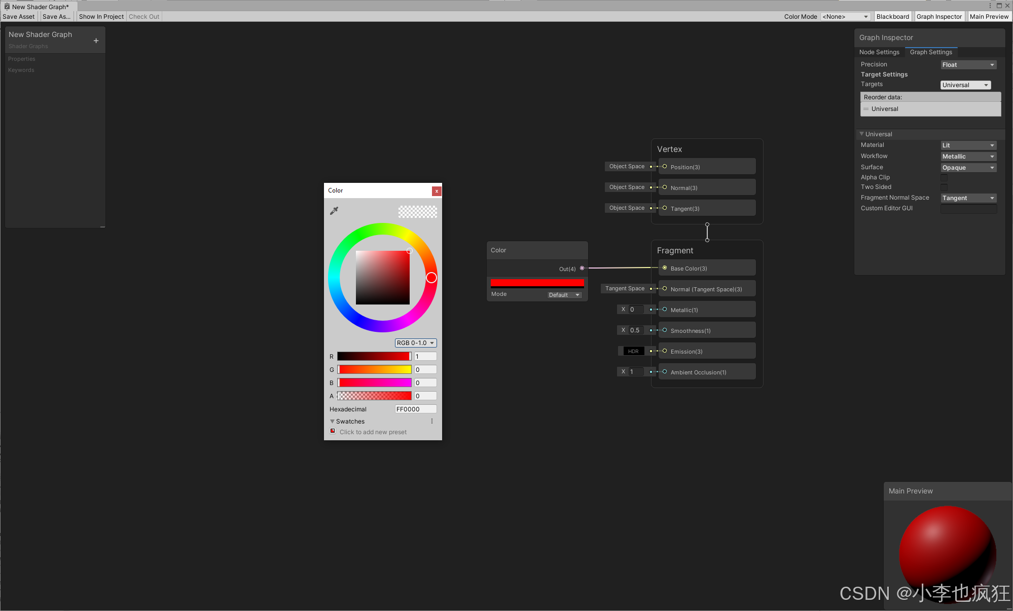The image size is (1013, 611).
Task: Open the Swatches kebab menu
Action: pos(432,421)
